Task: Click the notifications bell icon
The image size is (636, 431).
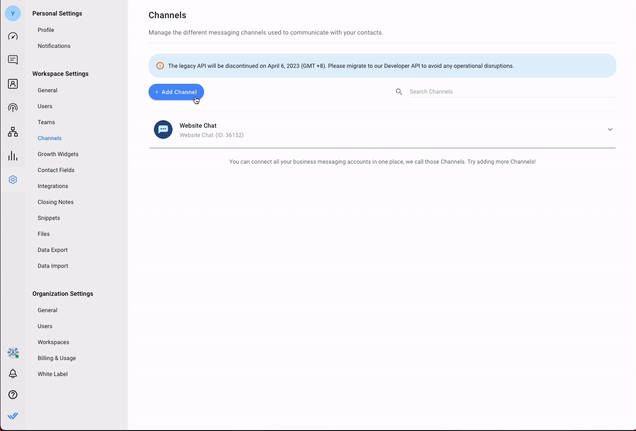Action: tap(13, 373)
